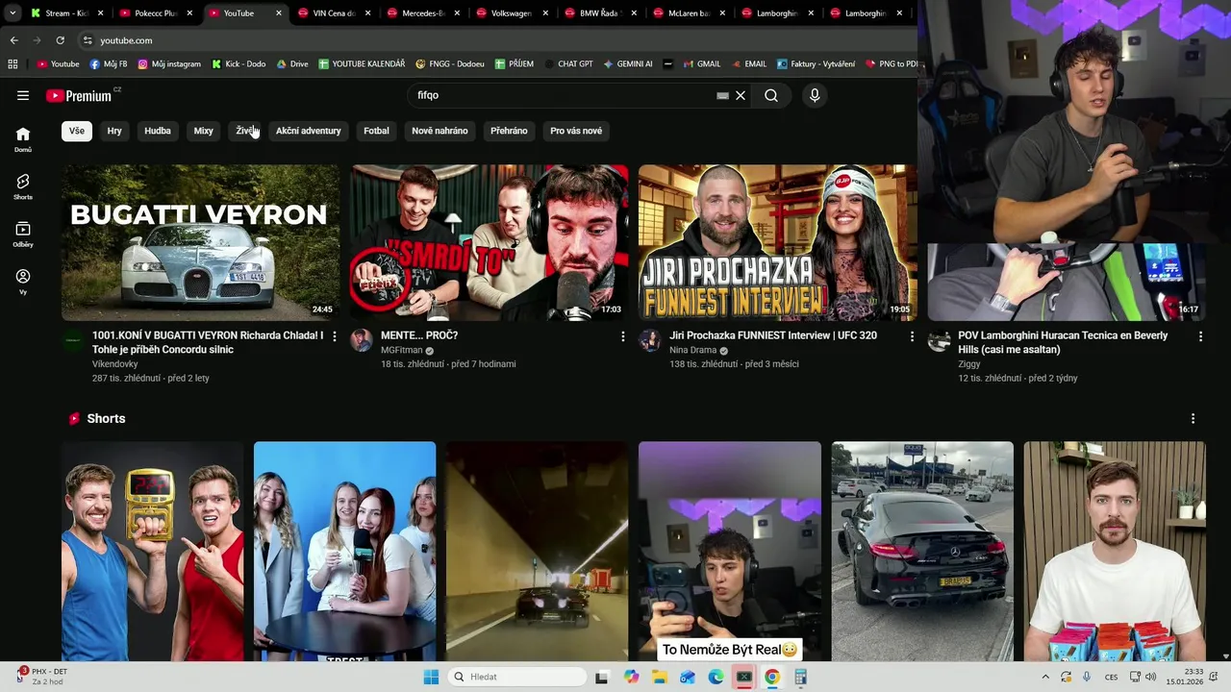This screenshot has height=692, width=1231.
Task: Open the Faktury - Vytváření bookmark
Action: tap(816, 63)
